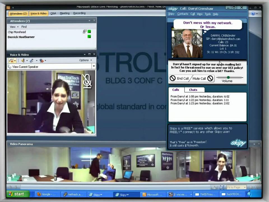Screen dimensions: 269x202
Task: Open the Contacts menu in Skipy
Action: pos(183,14)
